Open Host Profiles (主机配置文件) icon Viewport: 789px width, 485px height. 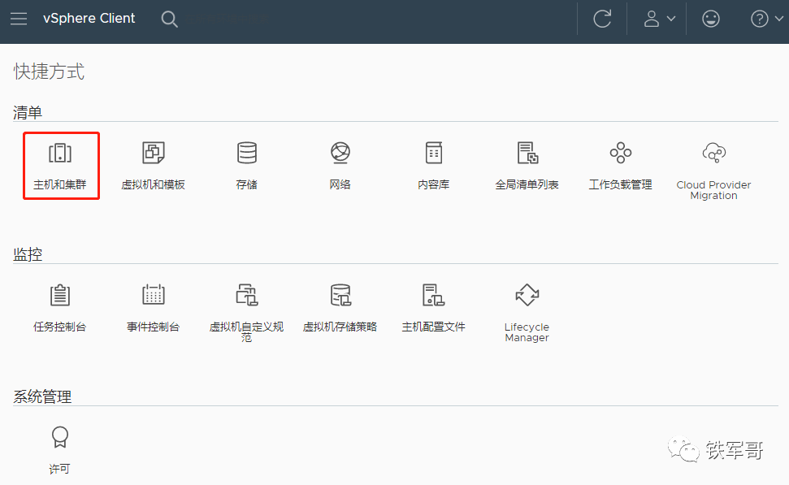[433, 296]
